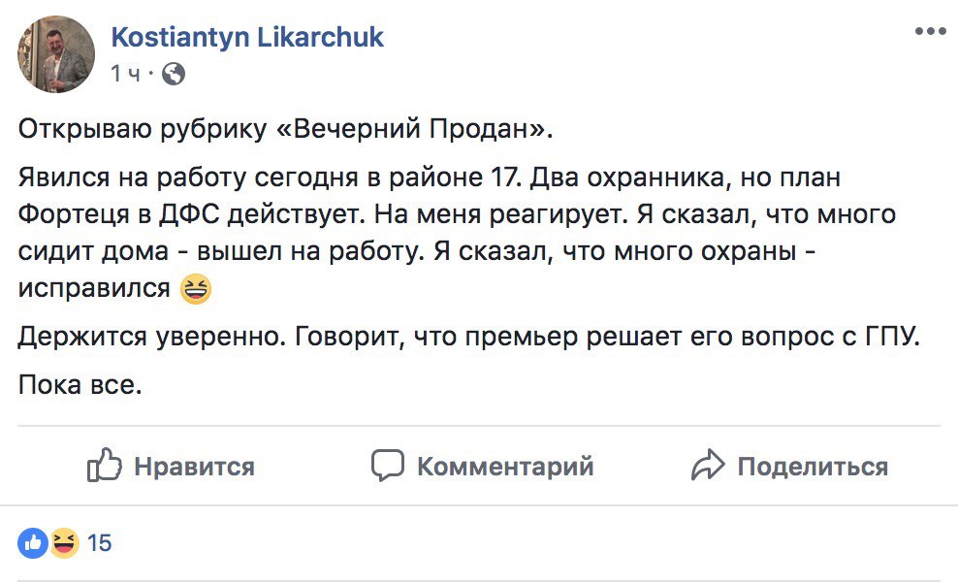Click the thumbs-up icon beside Нравится

[104, 466]
